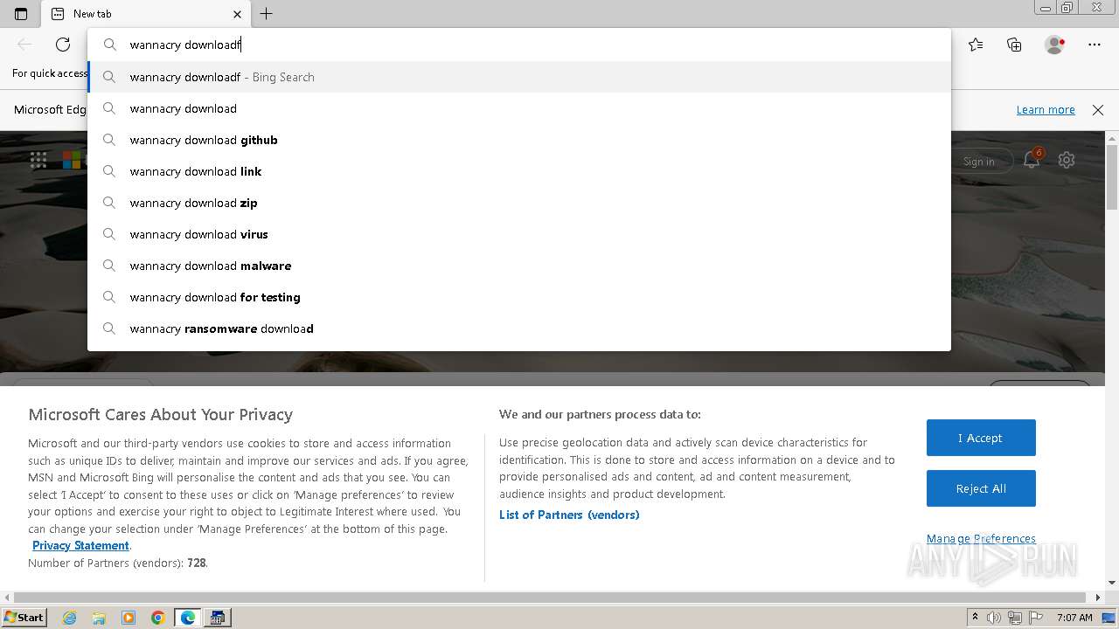This screenshot has width=1119, height=629.
Task: Select the New tab browser tab
Action: tap(145, 14)
